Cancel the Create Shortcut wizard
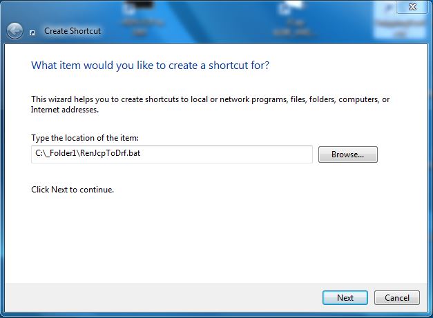 397,297
